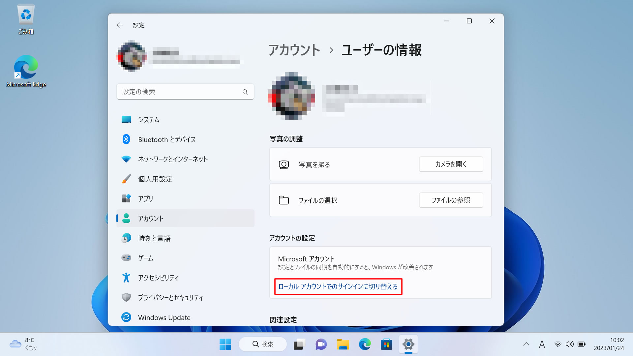The height and width of the screenshot is (356, 633).
Task: Click the globe clock icon for 時刻と言語
Action: point(126,238)
